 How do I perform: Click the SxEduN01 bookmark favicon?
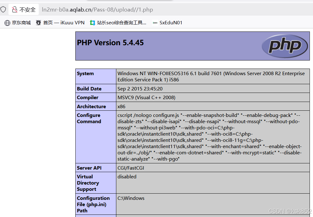tap(155, 23)
